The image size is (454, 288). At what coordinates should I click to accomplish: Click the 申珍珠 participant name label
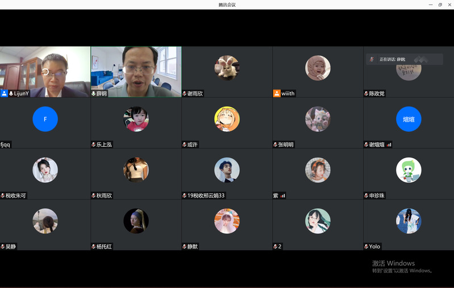pyautogui.click(x=377, y=196)
